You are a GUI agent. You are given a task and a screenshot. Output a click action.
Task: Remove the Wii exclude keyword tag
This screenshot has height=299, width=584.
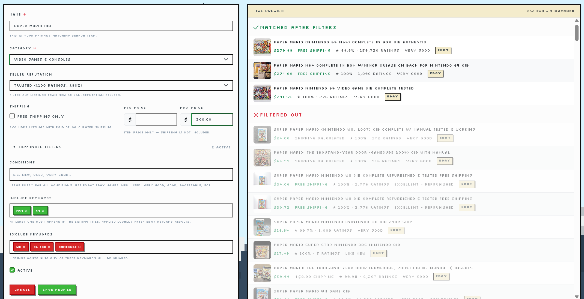click(x=24, y=247)
